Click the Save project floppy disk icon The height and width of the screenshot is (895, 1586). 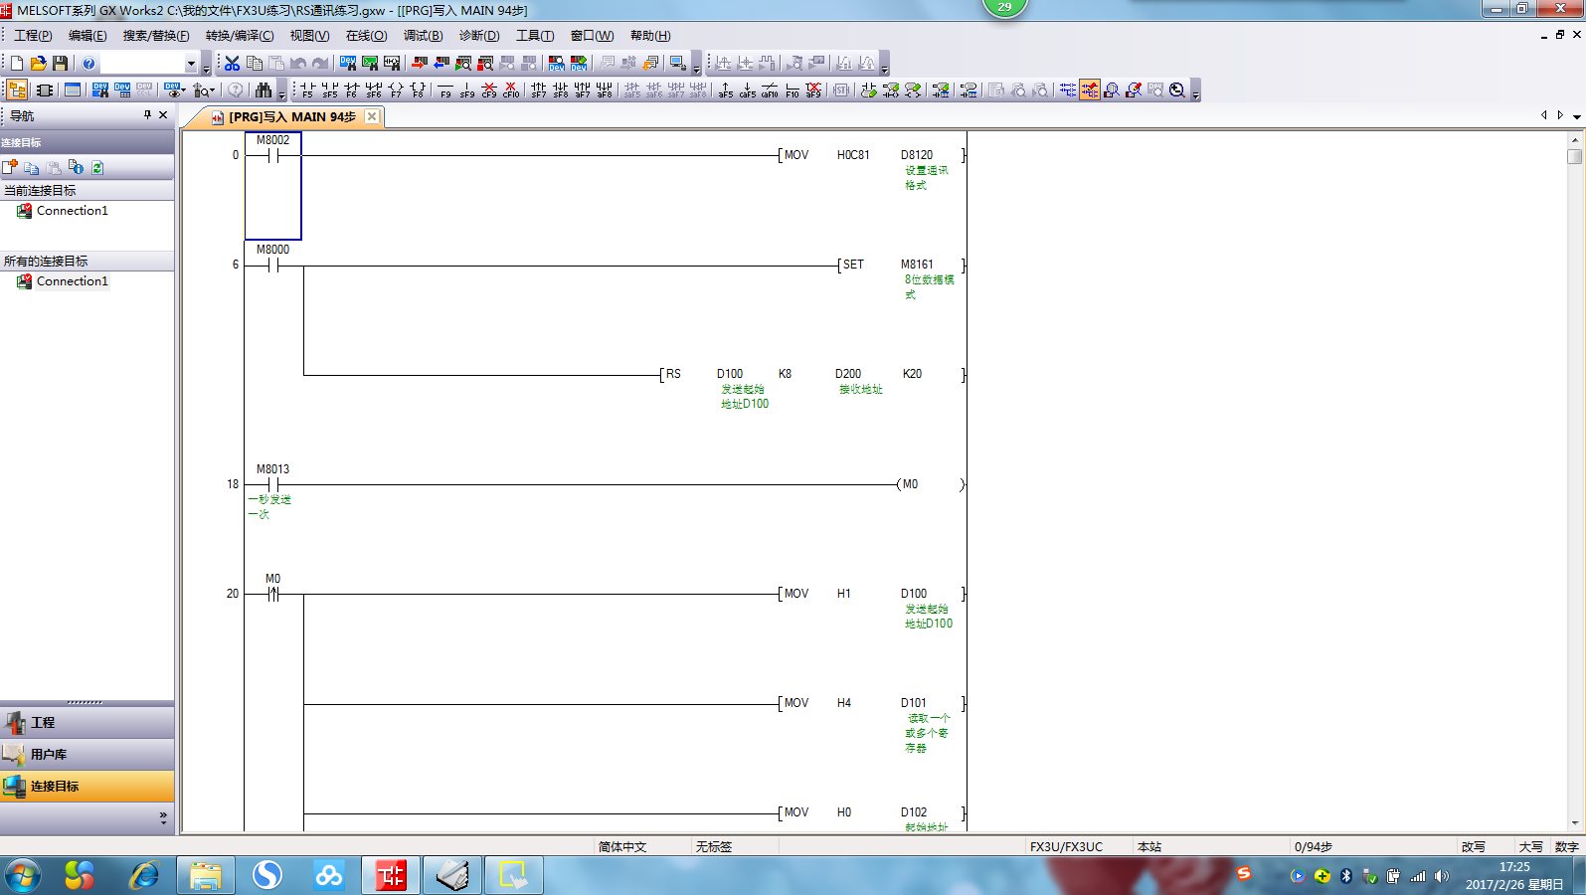click(61, 64)
